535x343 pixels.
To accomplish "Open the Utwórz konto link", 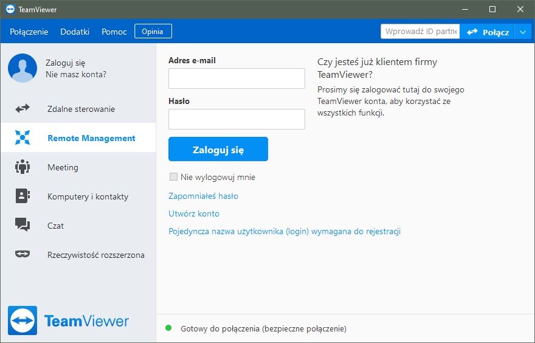I will point(194,213).
